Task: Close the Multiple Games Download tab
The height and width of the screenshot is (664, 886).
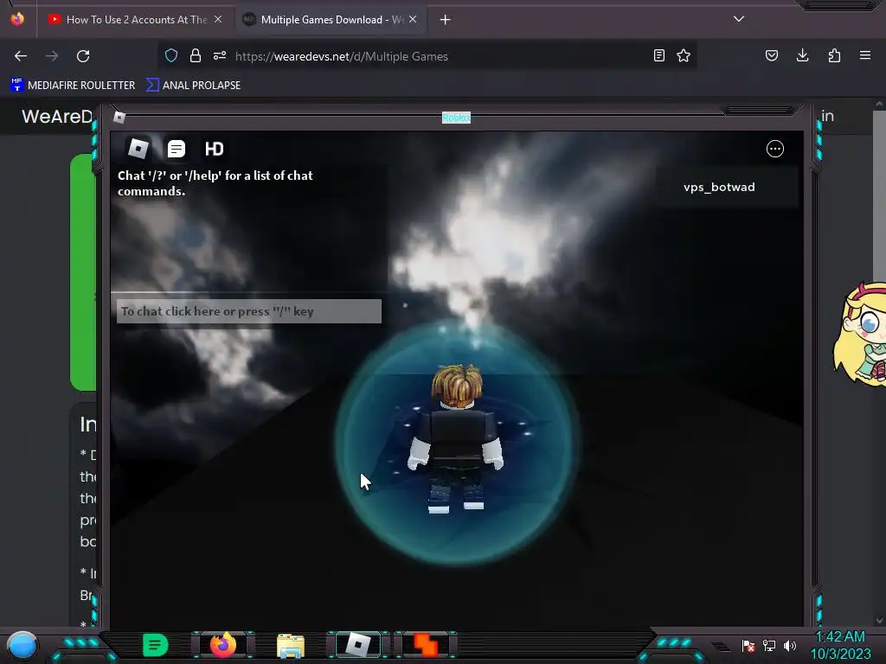Action: tap(413, 19)
